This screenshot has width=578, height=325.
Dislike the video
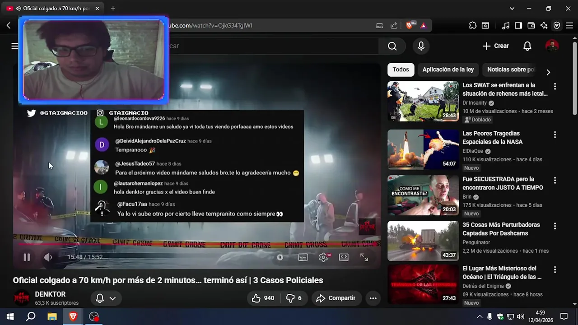(x=294, y=298)
